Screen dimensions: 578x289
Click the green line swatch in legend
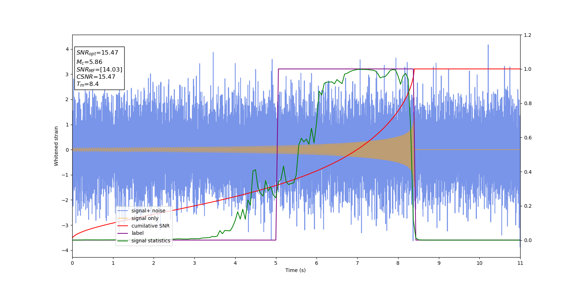[x=123, y=241]
